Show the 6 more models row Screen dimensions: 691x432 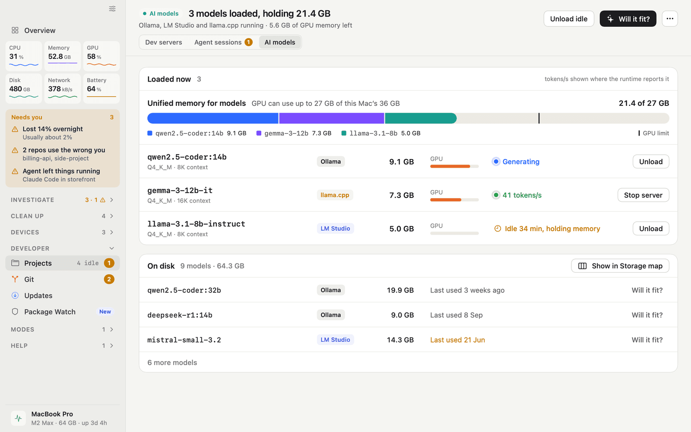tap(408, 362)
